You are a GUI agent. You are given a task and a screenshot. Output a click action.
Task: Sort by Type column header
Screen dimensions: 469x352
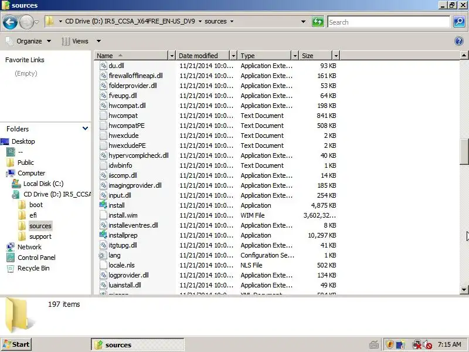pyautogui.click(x=265, y=56)
